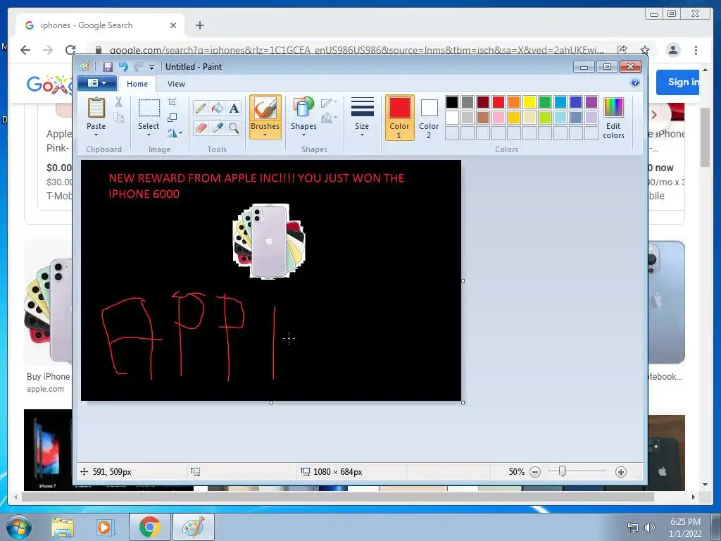Click the Redo arrow in title bar
Screen dimensions: 721x541
(138, 67)
